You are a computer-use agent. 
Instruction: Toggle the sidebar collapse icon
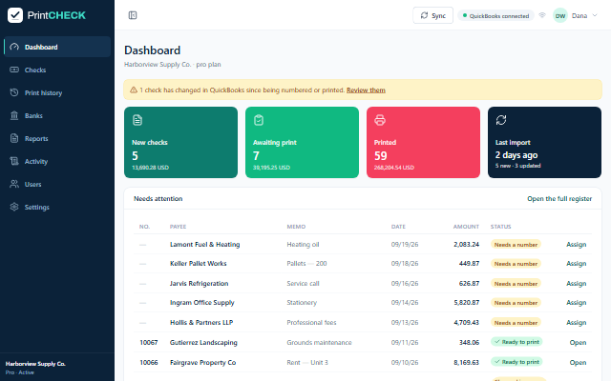click(x=133, y=15)
